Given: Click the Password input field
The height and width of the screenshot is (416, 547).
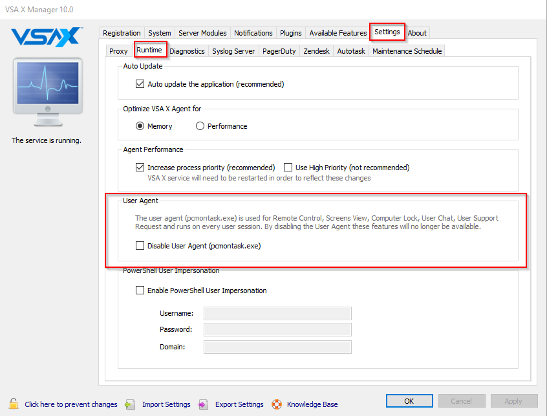Looking at the screenshot, I should coord(277,329).
